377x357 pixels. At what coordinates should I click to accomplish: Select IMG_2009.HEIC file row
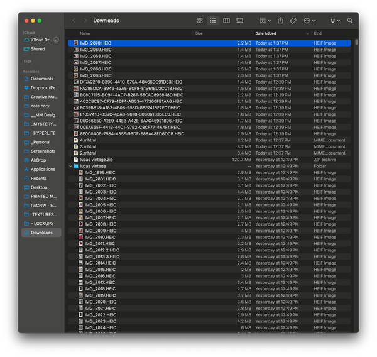[209, 231]
